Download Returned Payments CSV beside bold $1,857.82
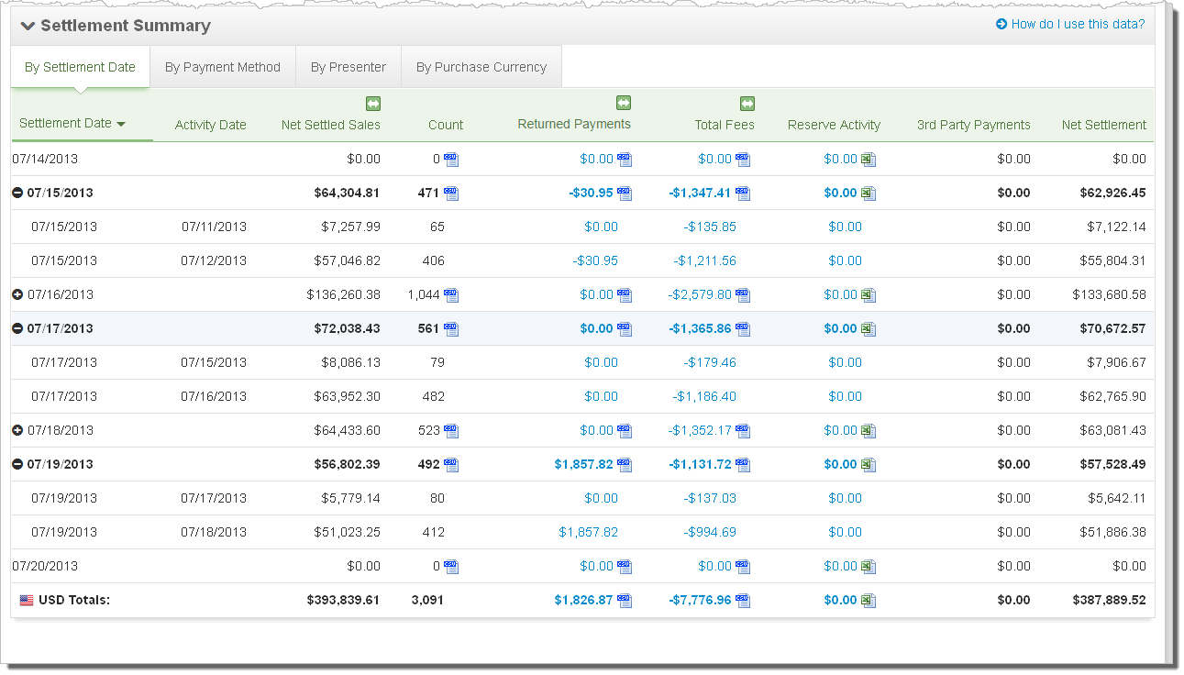The image size is (1184, 675). 625,465
